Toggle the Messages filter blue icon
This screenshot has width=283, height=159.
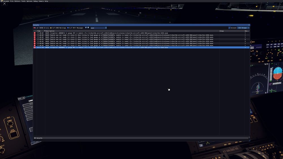point(68,28)
